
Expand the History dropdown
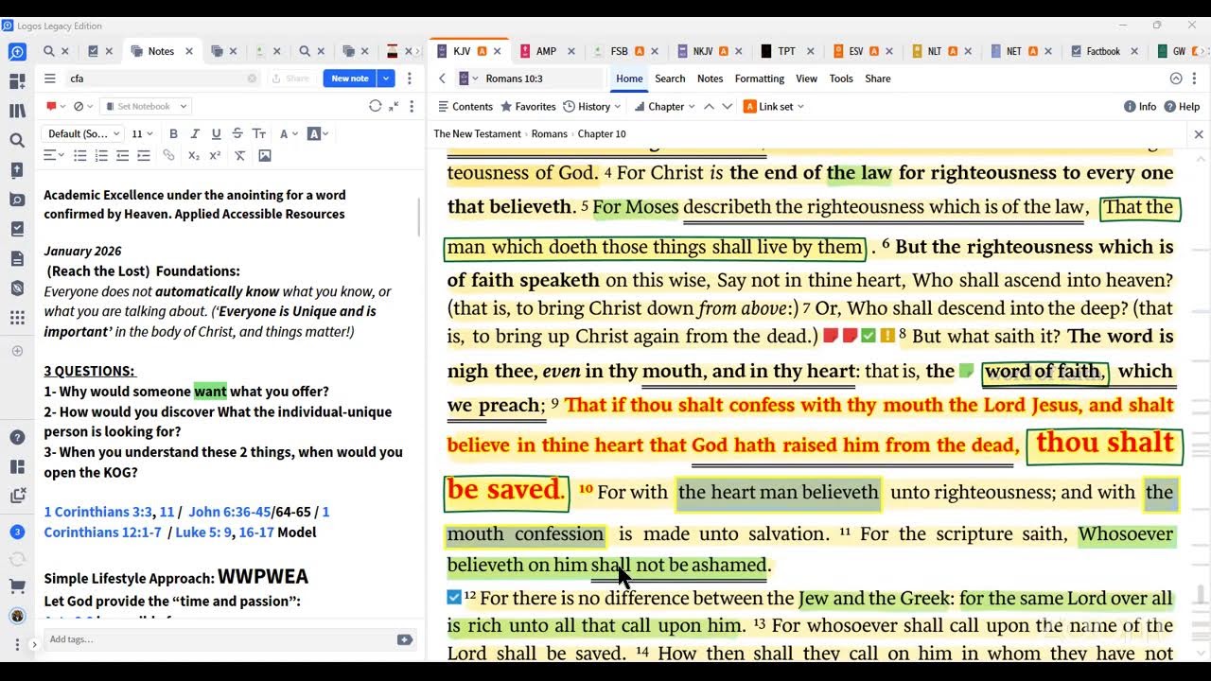592,106
